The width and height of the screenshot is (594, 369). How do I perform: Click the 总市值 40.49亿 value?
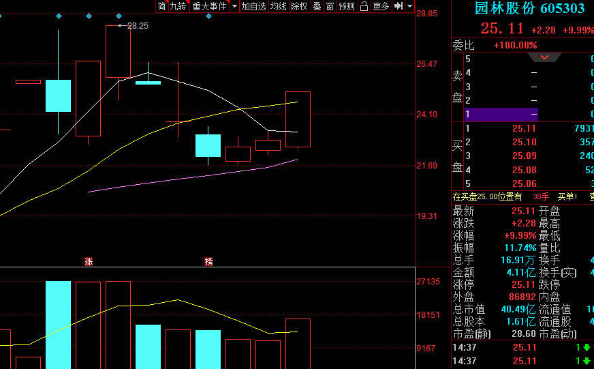click(x=518, y=309)
